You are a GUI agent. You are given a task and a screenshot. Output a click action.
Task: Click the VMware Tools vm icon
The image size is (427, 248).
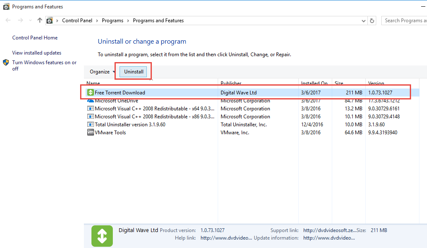tap(91, 133)
